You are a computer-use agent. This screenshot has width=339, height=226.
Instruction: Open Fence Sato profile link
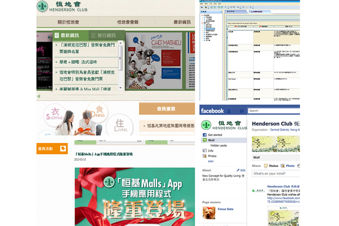coord(226,209)
